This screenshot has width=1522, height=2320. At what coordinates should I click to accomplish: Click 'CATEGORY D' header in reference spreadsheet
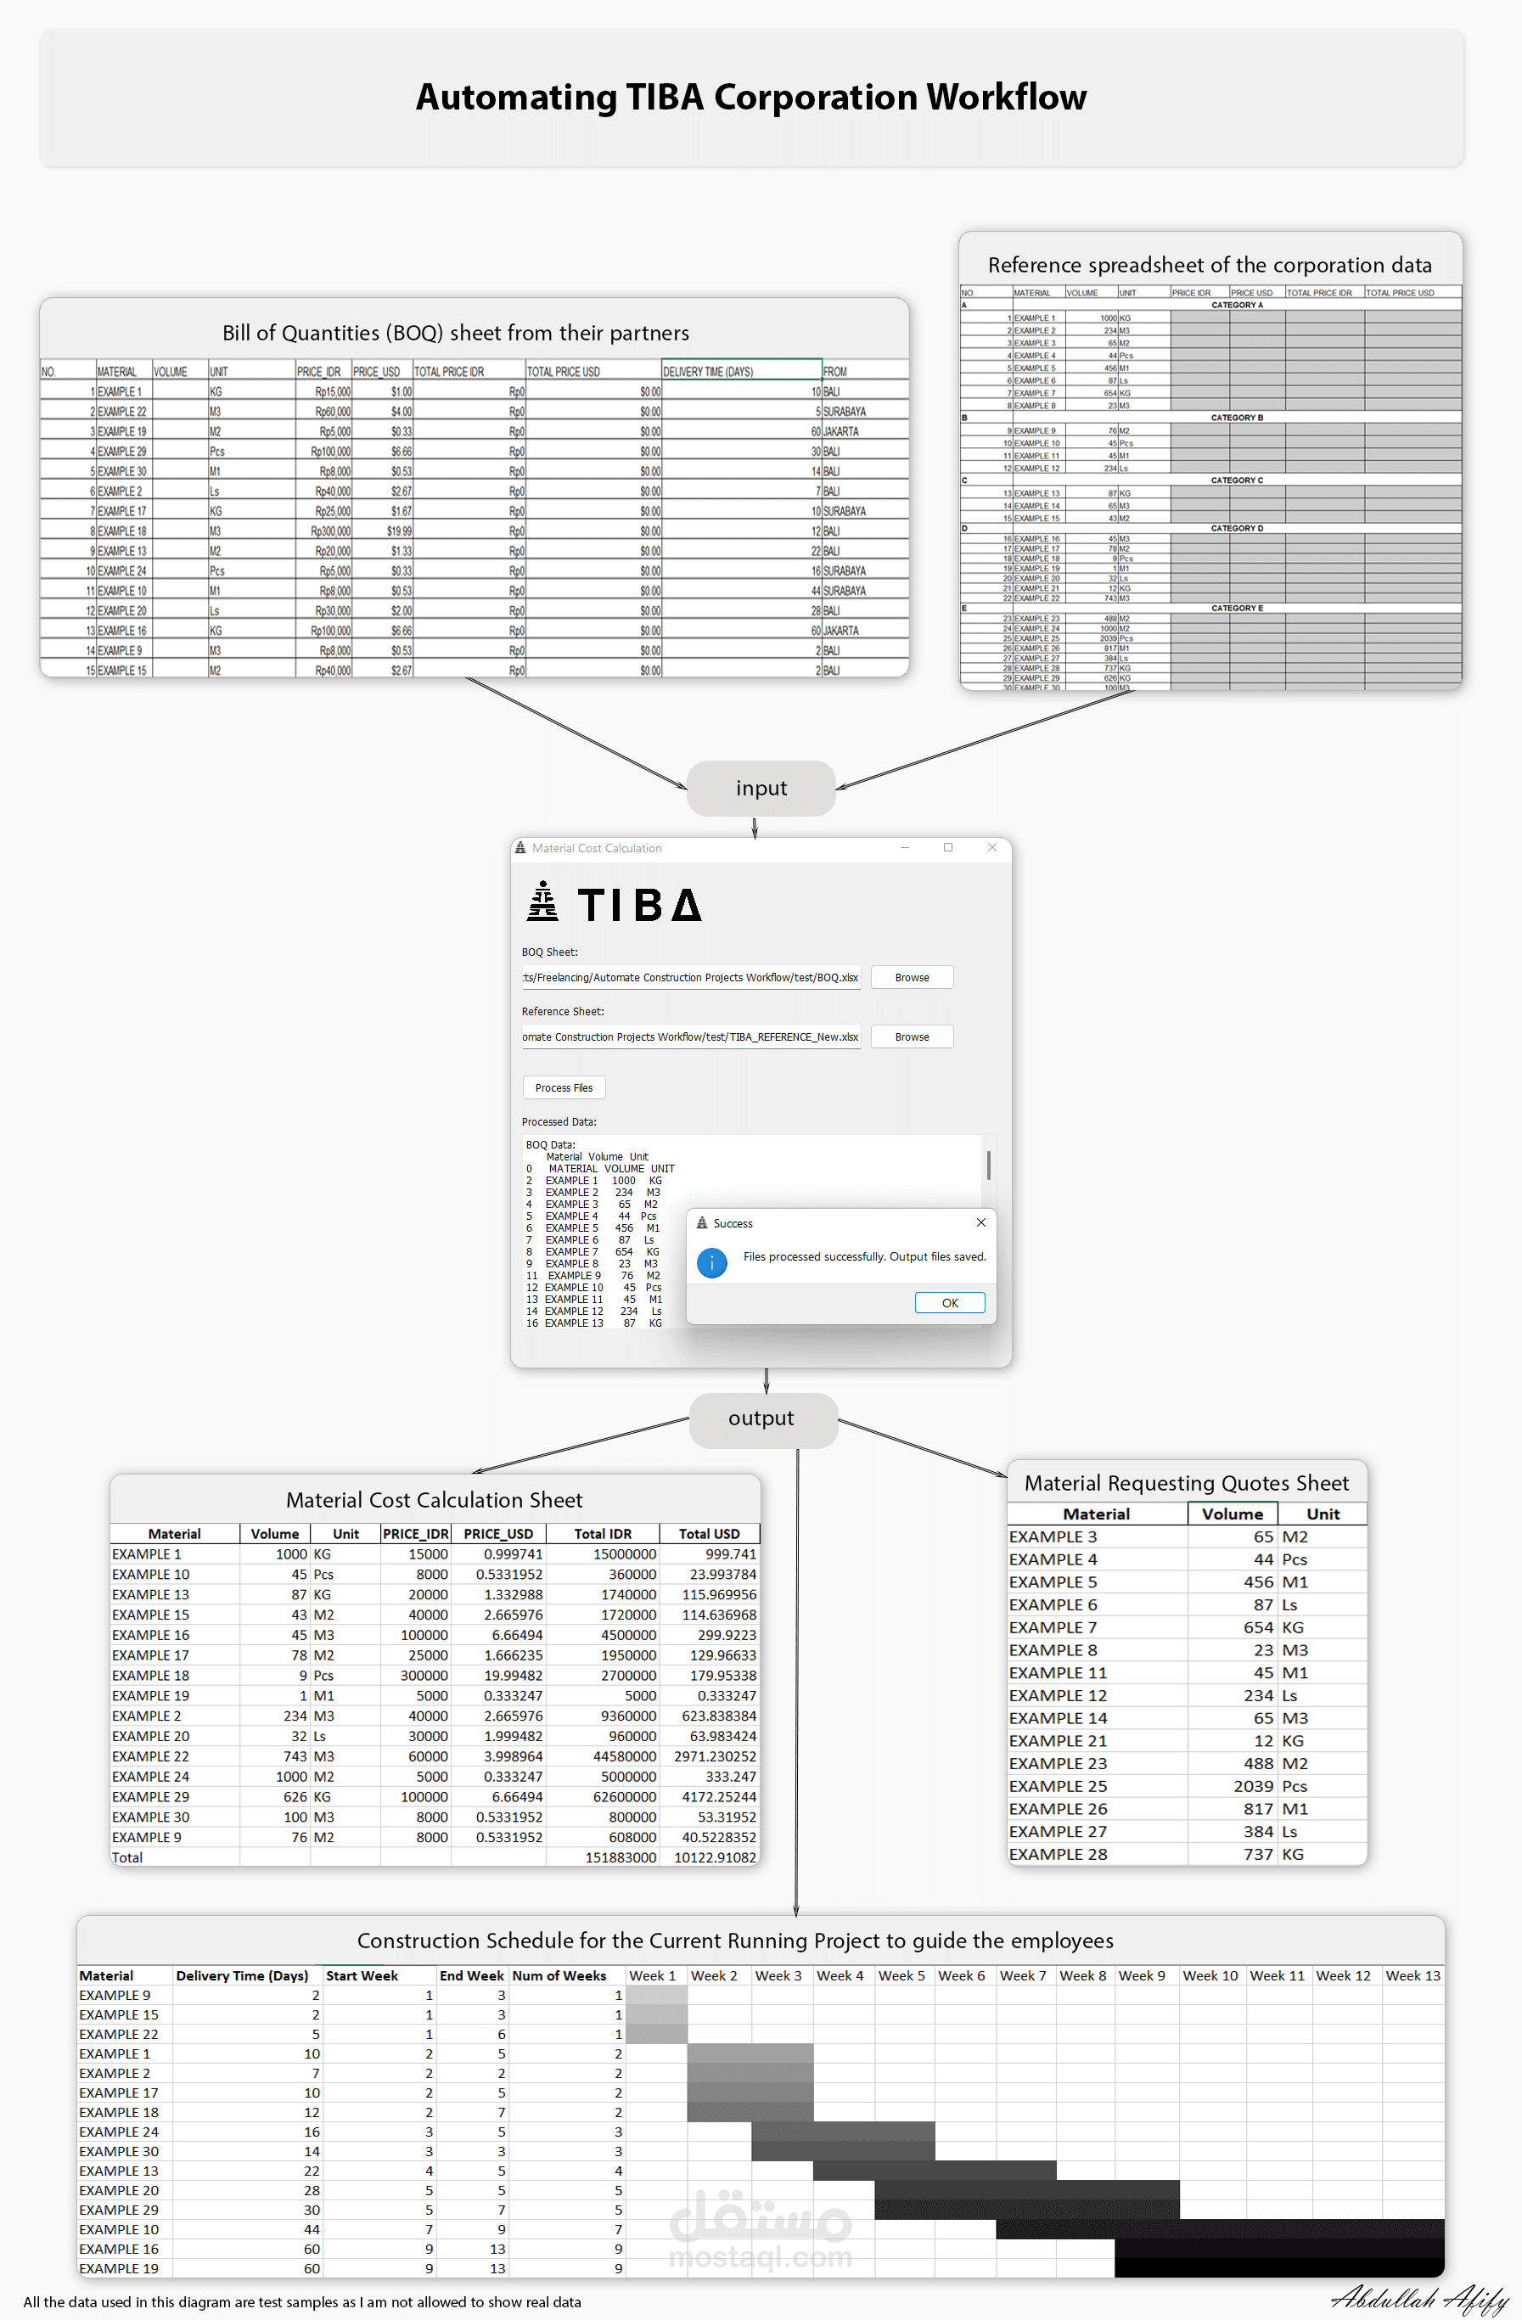tap(1236, 528)
